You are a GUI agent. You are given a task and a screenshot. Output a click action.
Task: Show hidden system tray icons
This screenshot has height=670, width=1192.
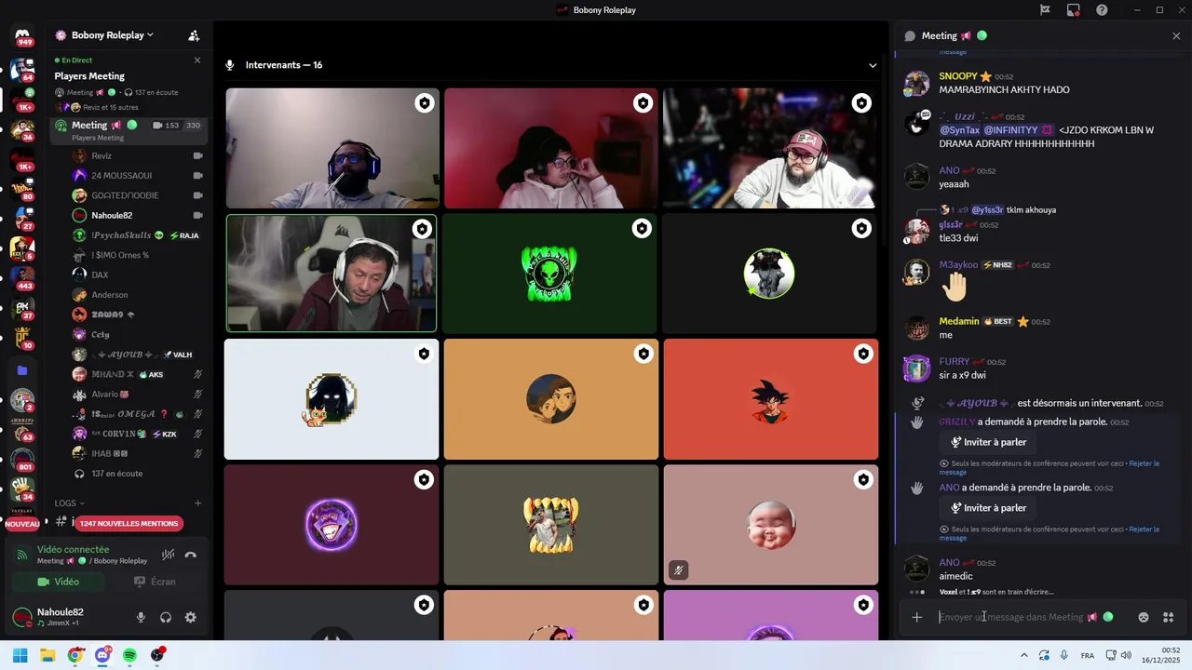coord(1024,655)
